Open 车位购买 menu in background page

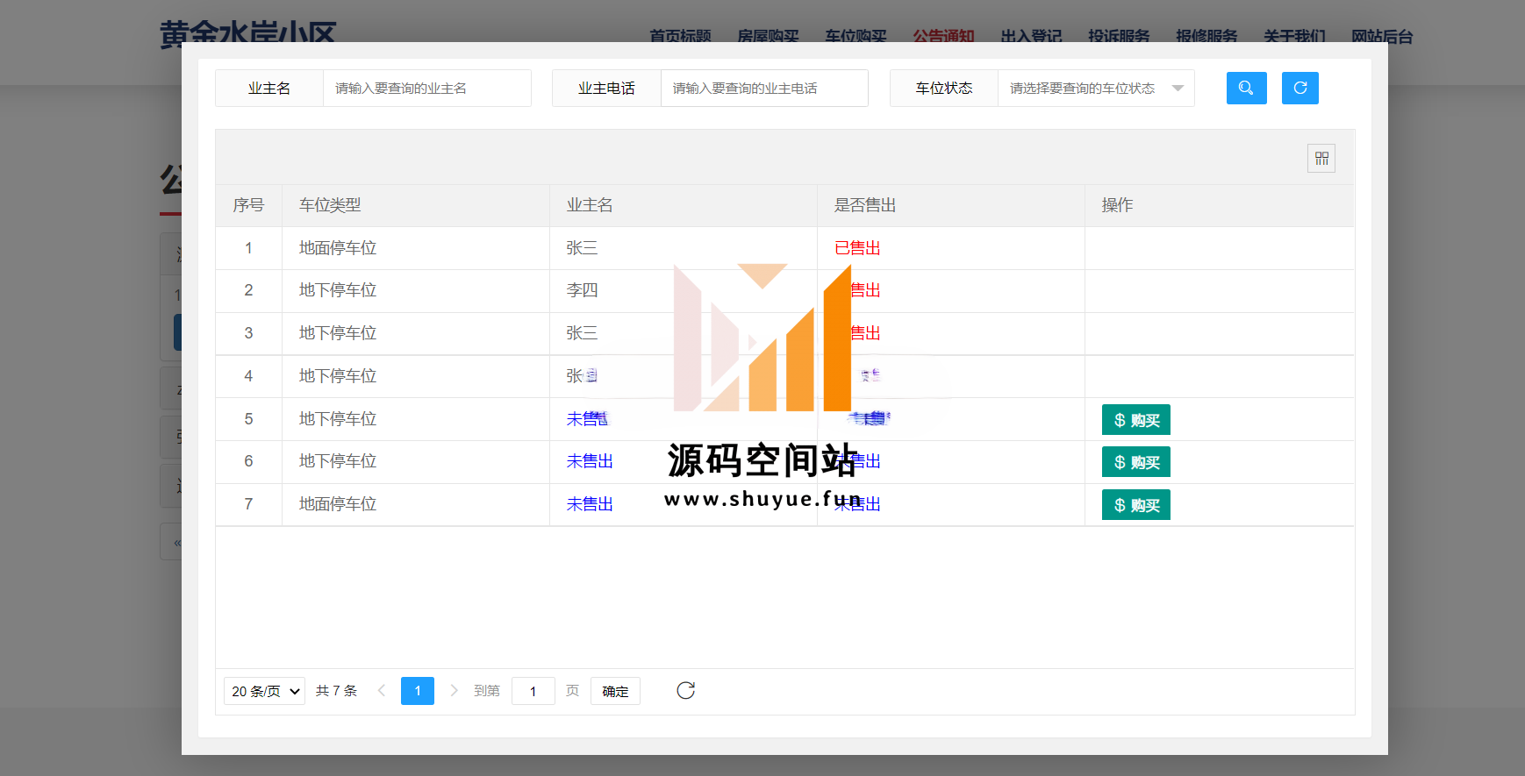point(856,36)
